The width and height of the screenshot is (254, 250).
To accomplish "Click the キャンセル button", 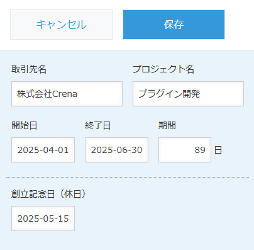I will [x=61, y=25].
